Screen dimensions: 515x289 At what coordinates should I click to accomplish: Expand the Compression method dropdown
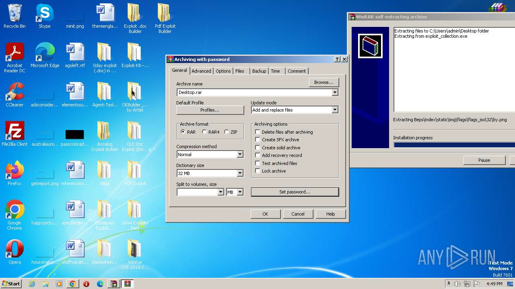(240, 155)
